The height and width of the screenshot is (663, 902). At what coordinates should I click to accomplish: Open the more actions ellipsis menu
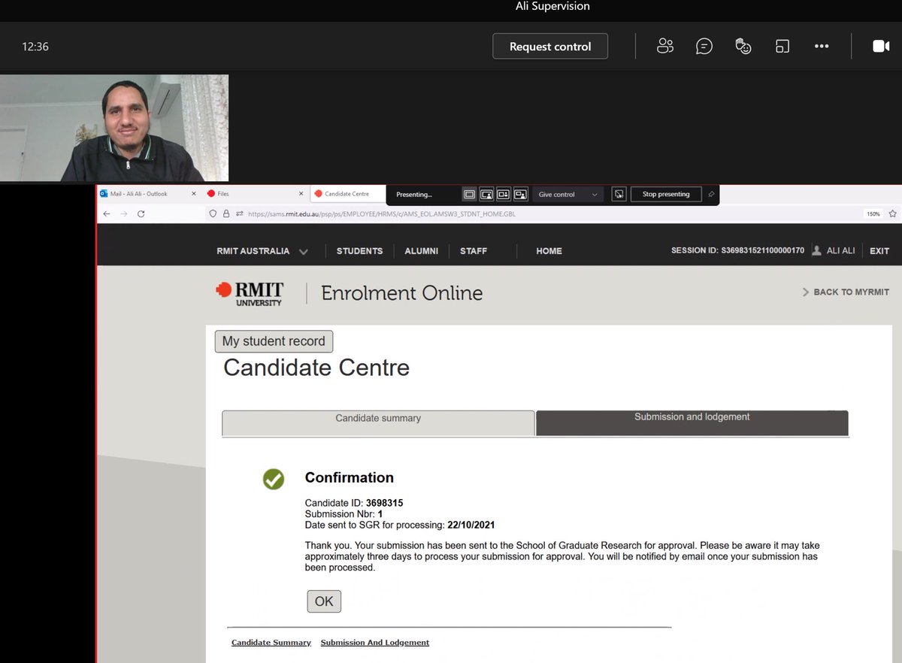(x=822, y=46)
